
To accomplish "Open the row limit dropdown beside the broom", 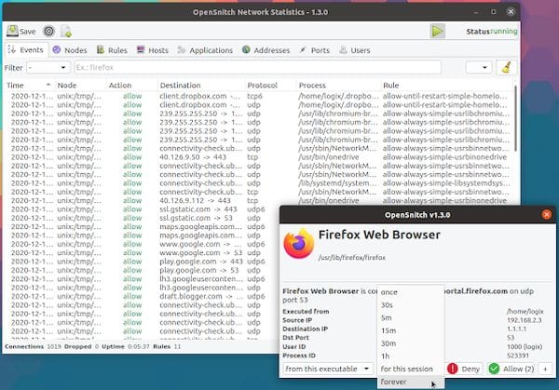I will coord(479,67).
